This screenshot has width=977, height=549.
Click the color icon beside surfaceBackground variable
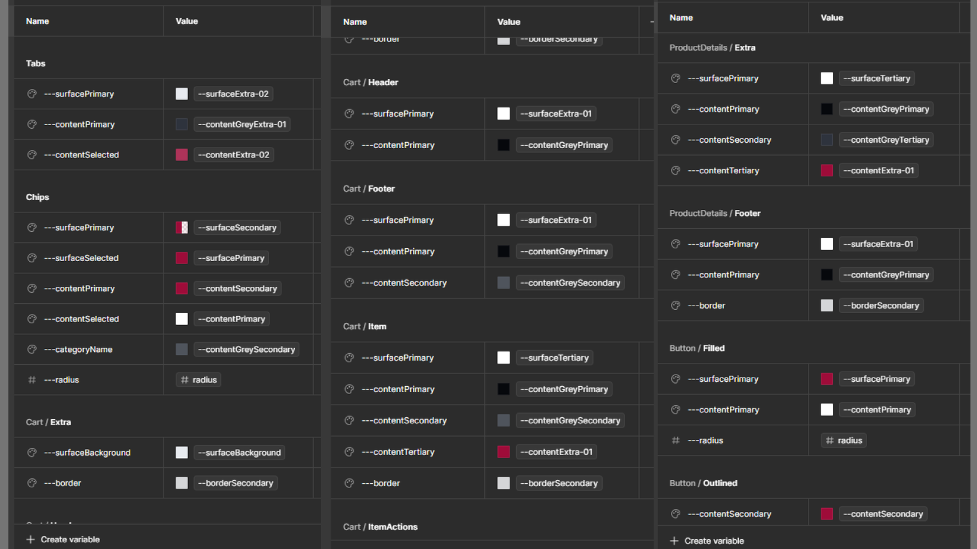click(x=32, y=453)
